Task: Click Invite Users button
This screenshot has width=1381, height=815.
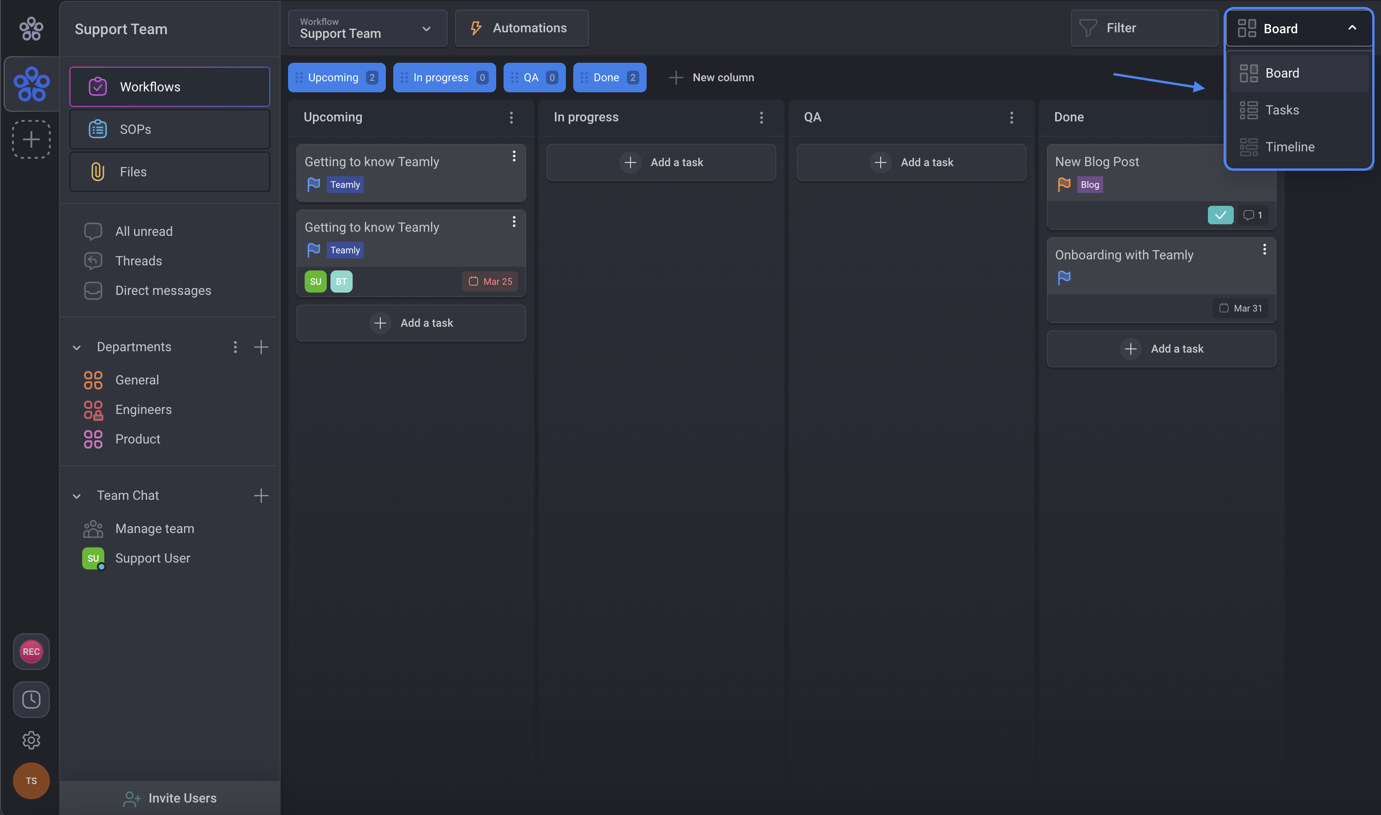Action: (170, 798)
